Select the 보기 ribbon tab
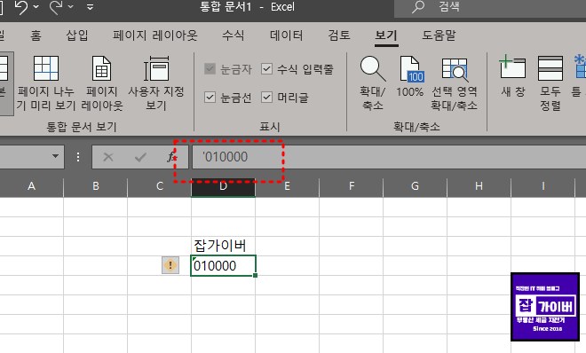 386,35
